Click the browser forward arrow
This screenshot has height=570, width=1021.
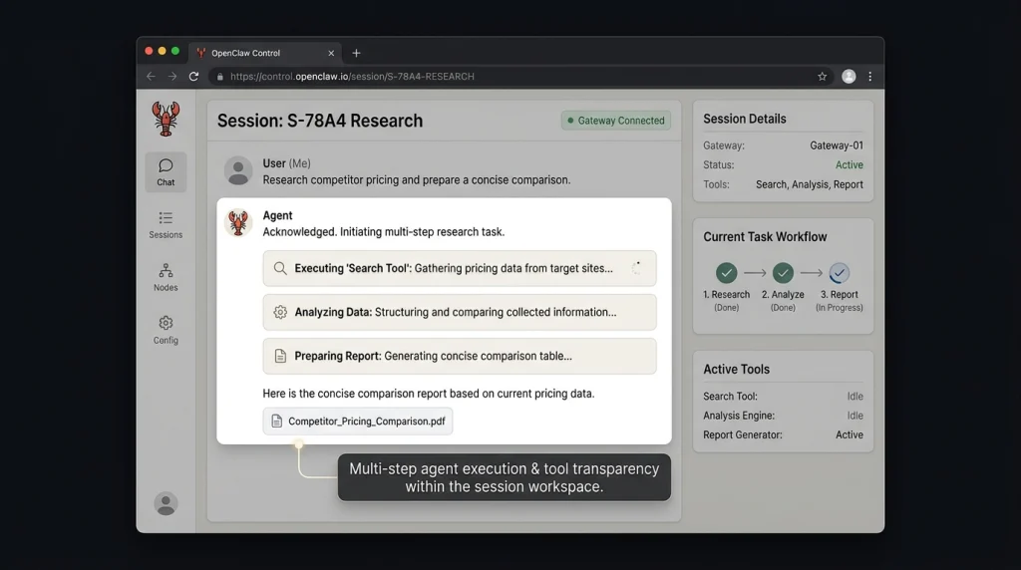pos(171,76)
